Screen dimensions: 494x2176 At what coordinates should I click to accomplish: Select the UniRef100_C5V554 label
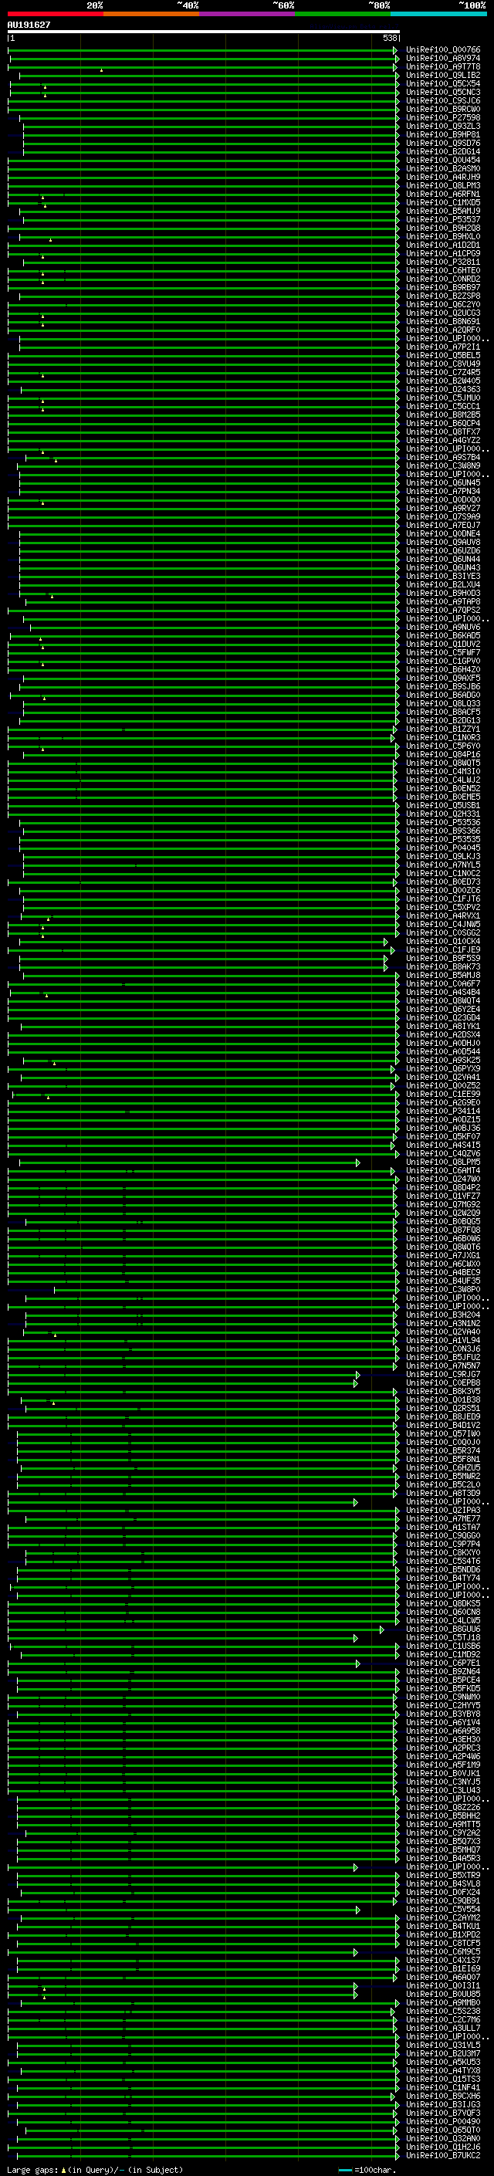coord(443,1909)
